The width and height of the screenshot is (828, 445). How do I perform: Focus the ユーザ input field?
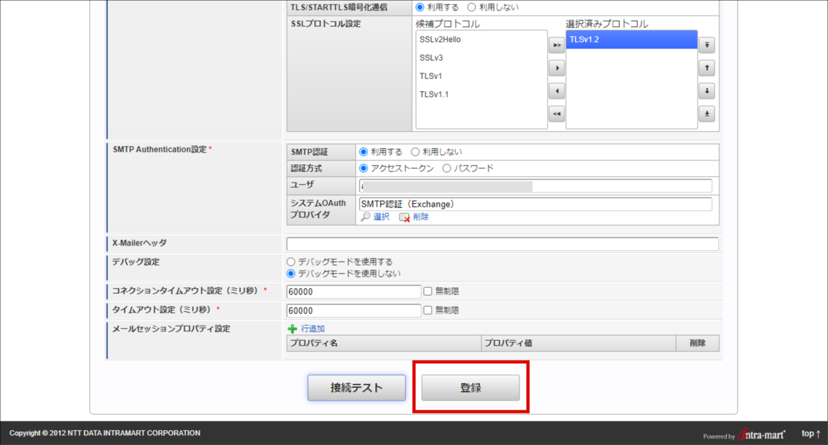[535, 186]
